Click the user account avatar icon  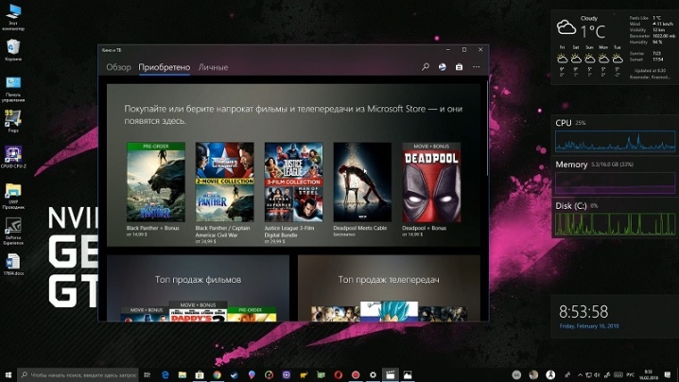[443, 67]
